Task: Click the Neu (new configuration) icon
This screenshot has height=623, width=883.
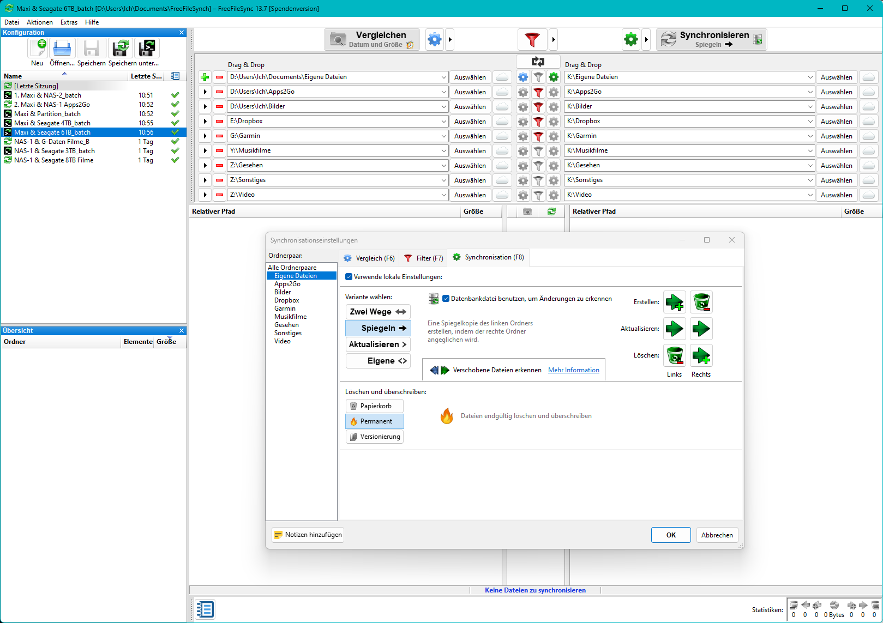Action: click(38, 48)
